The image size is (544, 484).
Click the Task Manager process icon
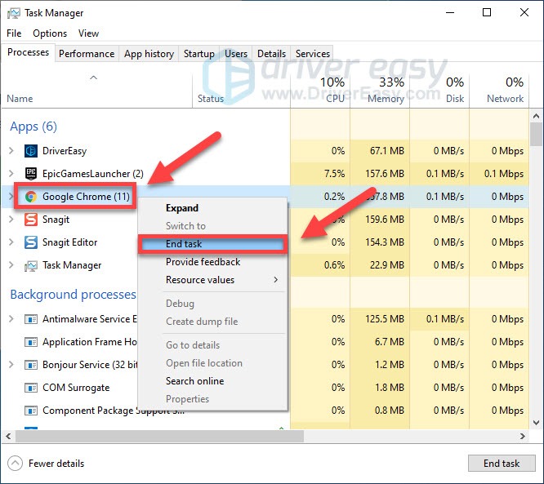(31, 265)
